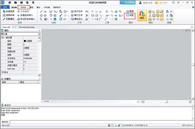Viewport: 195px width, 129px height.
Task: Click the canvas vertical scrollbar thumb
Action: click(x=193, y=64)
